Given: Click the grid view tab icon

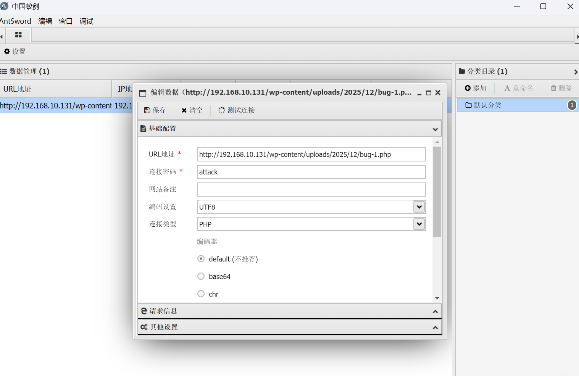Looking at the screenshot, I should pyautogui.click(x=18, y=34).
